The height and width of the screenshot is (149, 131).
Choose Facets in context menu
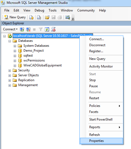pos(102,112)
